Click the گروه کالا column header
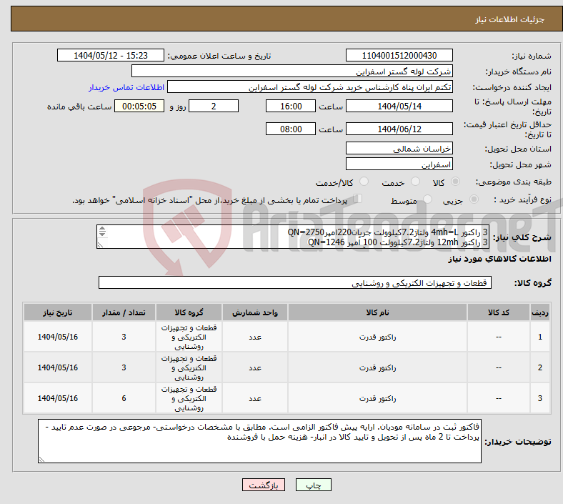The height and width of the screenshot is (504, 563). pos(189,312)
